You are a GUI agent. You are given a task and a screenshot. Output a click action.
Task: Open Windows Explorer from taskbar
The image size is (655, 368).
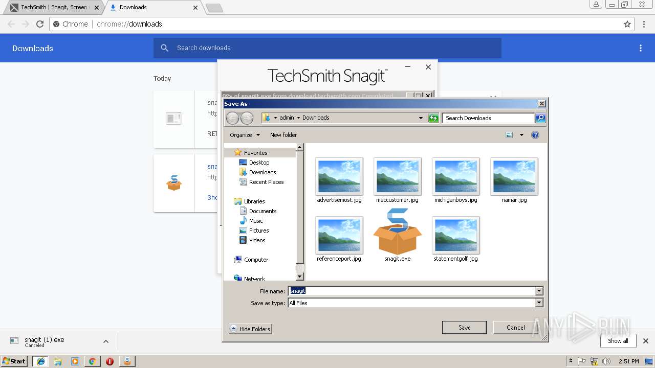click(58, 361)
